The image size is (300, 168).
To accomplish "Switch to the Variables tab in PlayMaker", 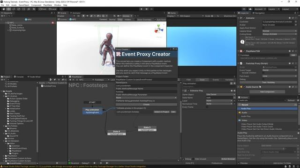I will pyautogui.click(x=229, y=80).
